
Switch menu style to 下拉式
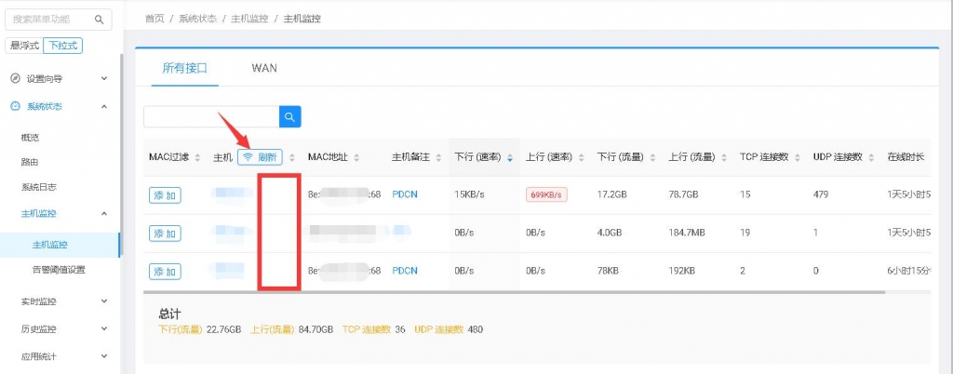(x=62, y=46)
